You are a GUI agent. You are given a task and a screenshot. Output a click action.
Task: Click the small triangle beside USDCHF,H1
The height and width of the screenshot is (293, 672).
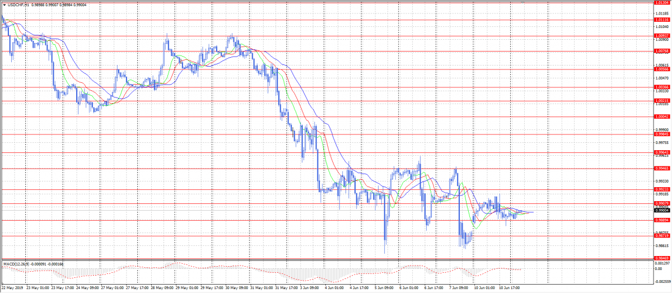4,5
